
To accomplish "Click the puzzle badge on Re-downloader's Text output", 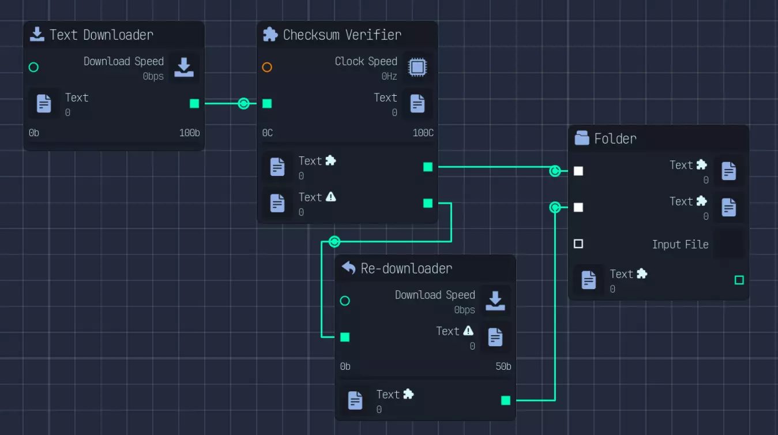I will click(408, 394).
